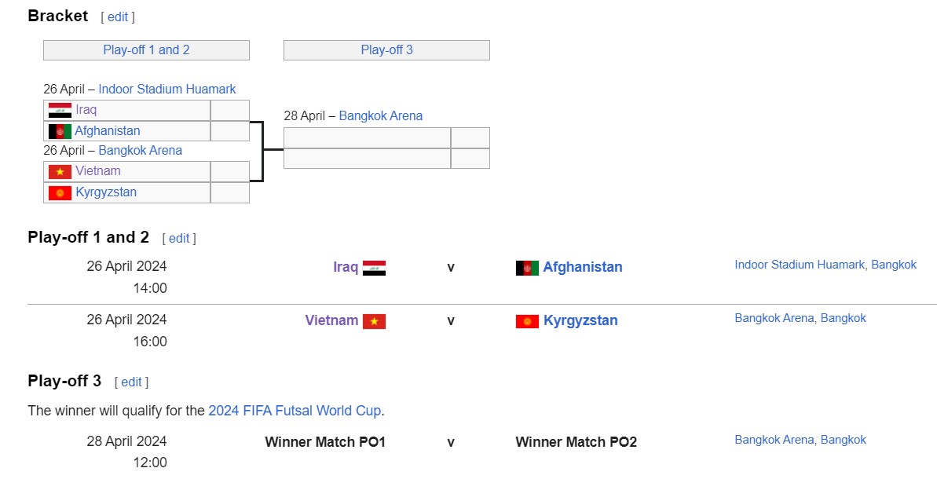
Task: Click the Vietnam flag icon in the bracket
Action: coord(60,172)
